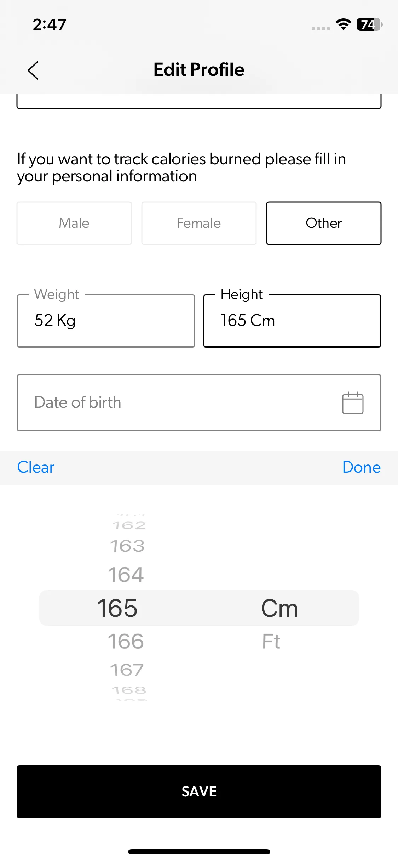This screenshot has width=398, height=863.
Task: Open the Weight picker field
Action: 106,321
